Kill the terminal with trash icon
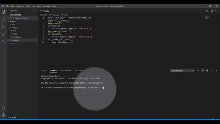This screenshot has height=124, width=220. [207, 70]
